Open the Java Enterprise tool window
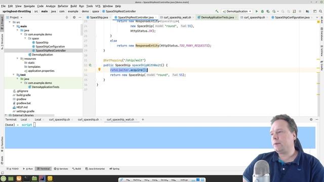This screenshot has width=324, height=182. click(95, 169)
